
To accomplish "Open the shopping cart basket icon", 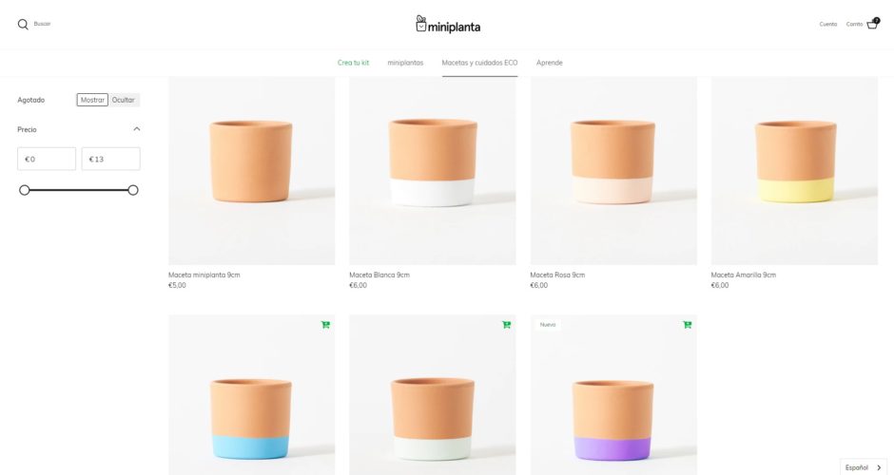I will pyautogui.click(x=872, y=24).
